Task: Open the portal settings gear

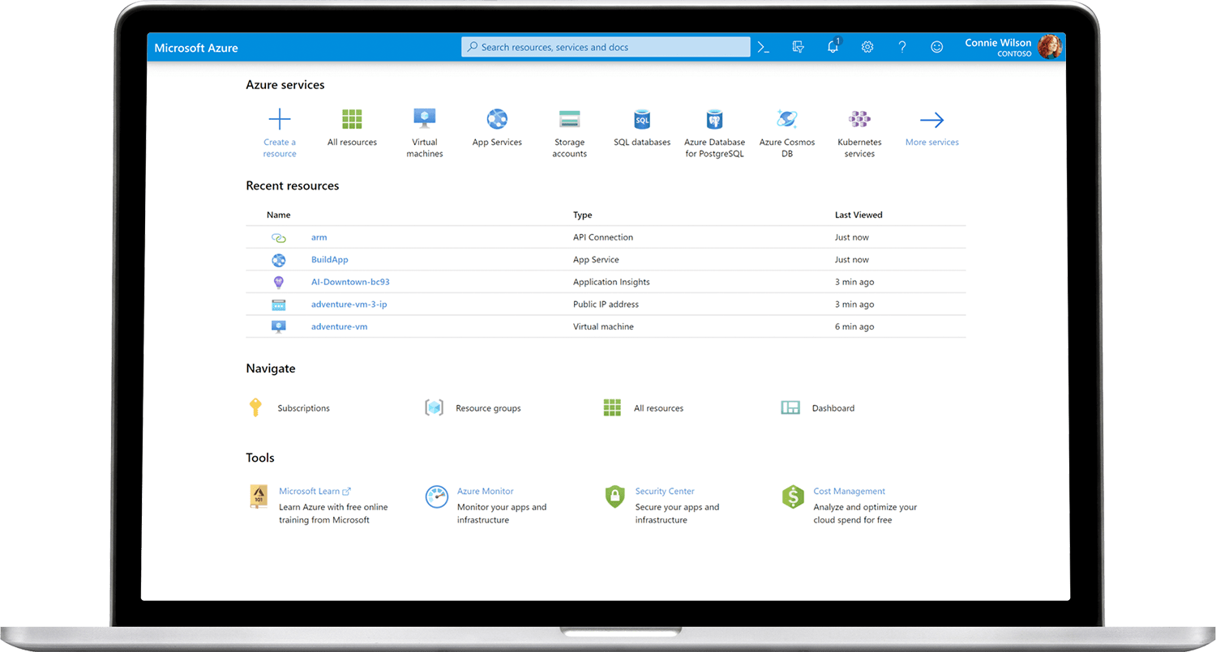Action: pos(867,47)
